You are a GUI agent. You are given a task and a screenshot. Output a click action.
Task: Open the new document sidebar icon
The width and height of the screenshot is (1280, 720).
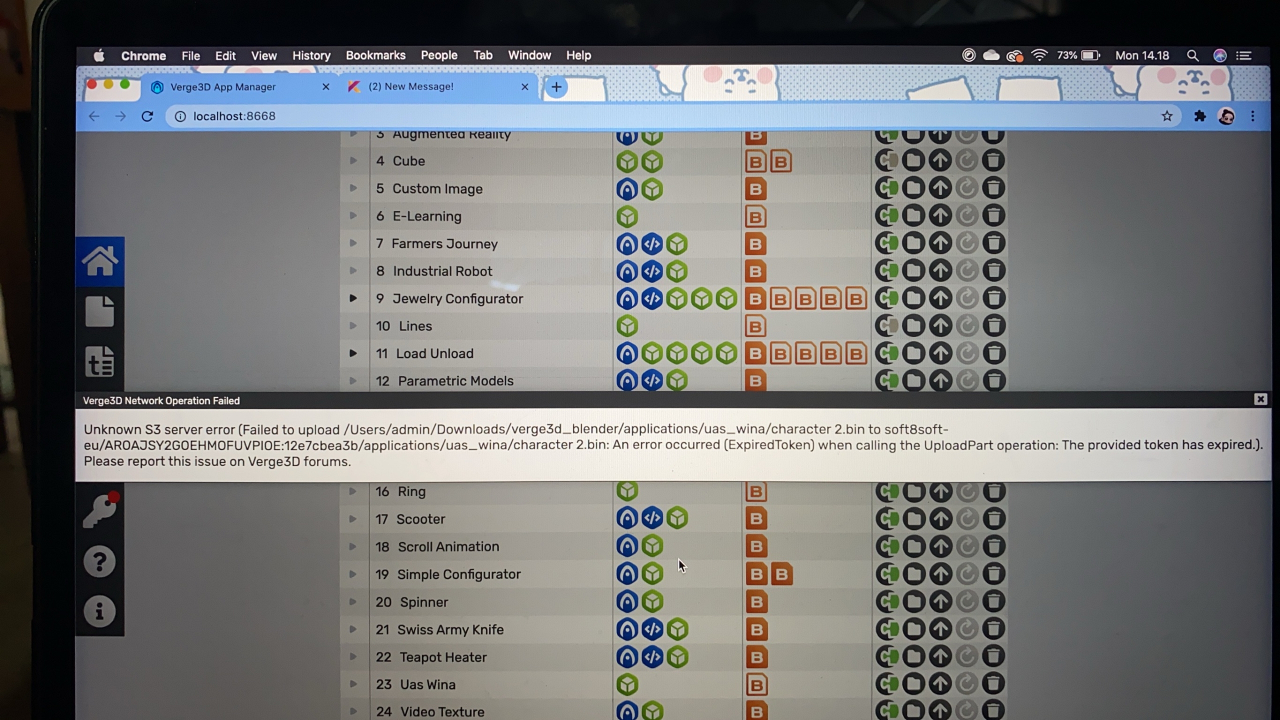(99, 311)
